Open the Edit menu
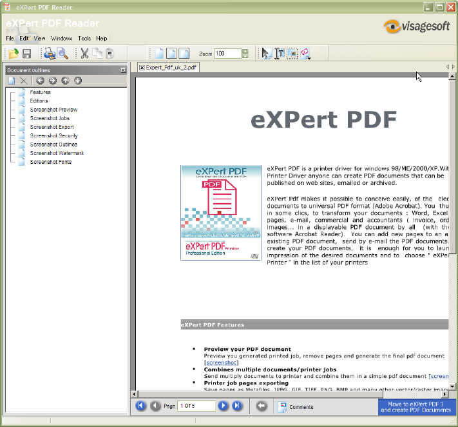This screenshot has width=458, height=427. coord(24,38)
